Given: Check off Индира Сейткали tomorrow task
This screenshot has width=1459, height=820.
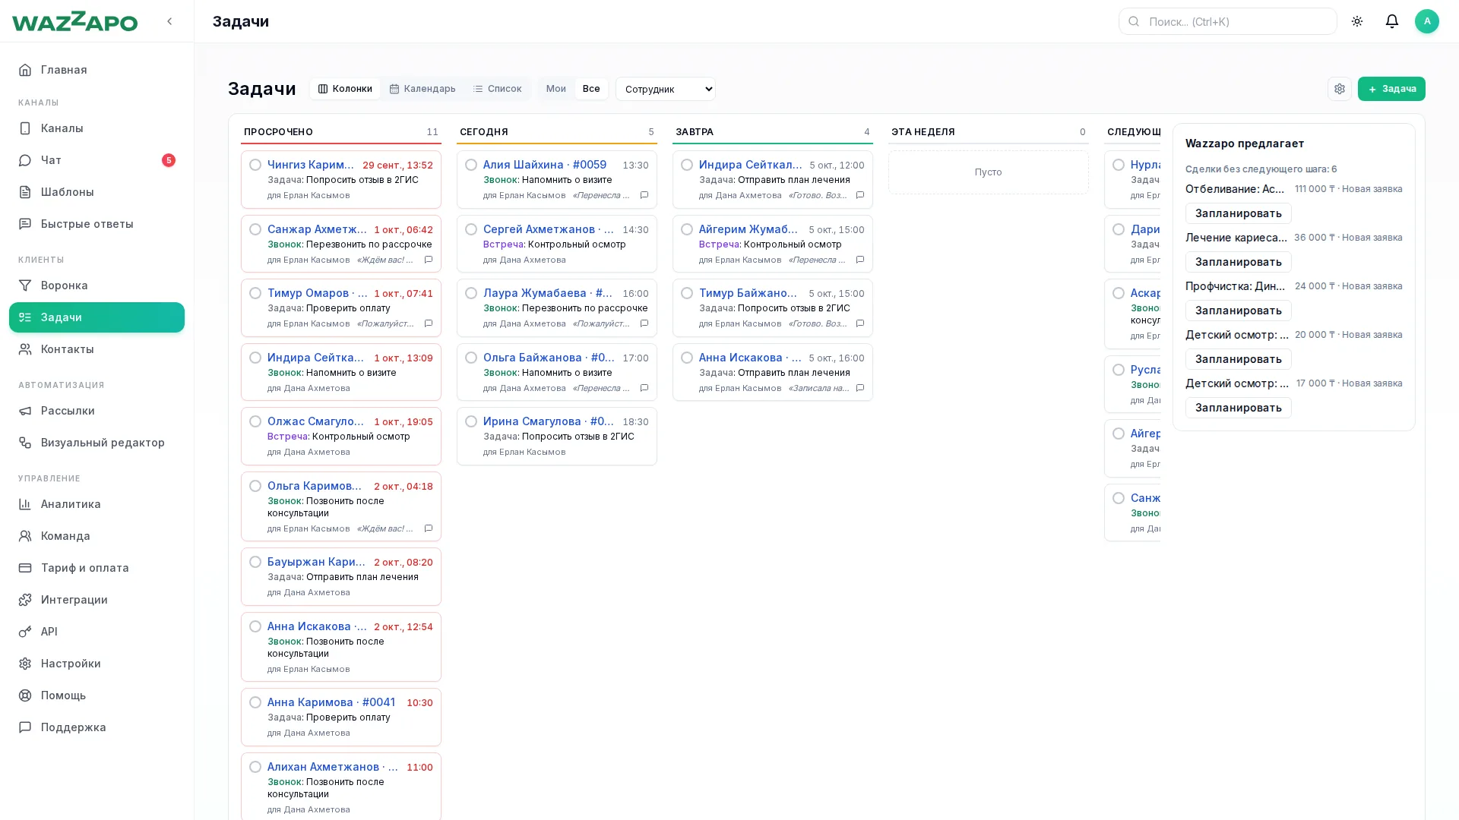Looking at the screenshot, I should (x=687, y=165).
